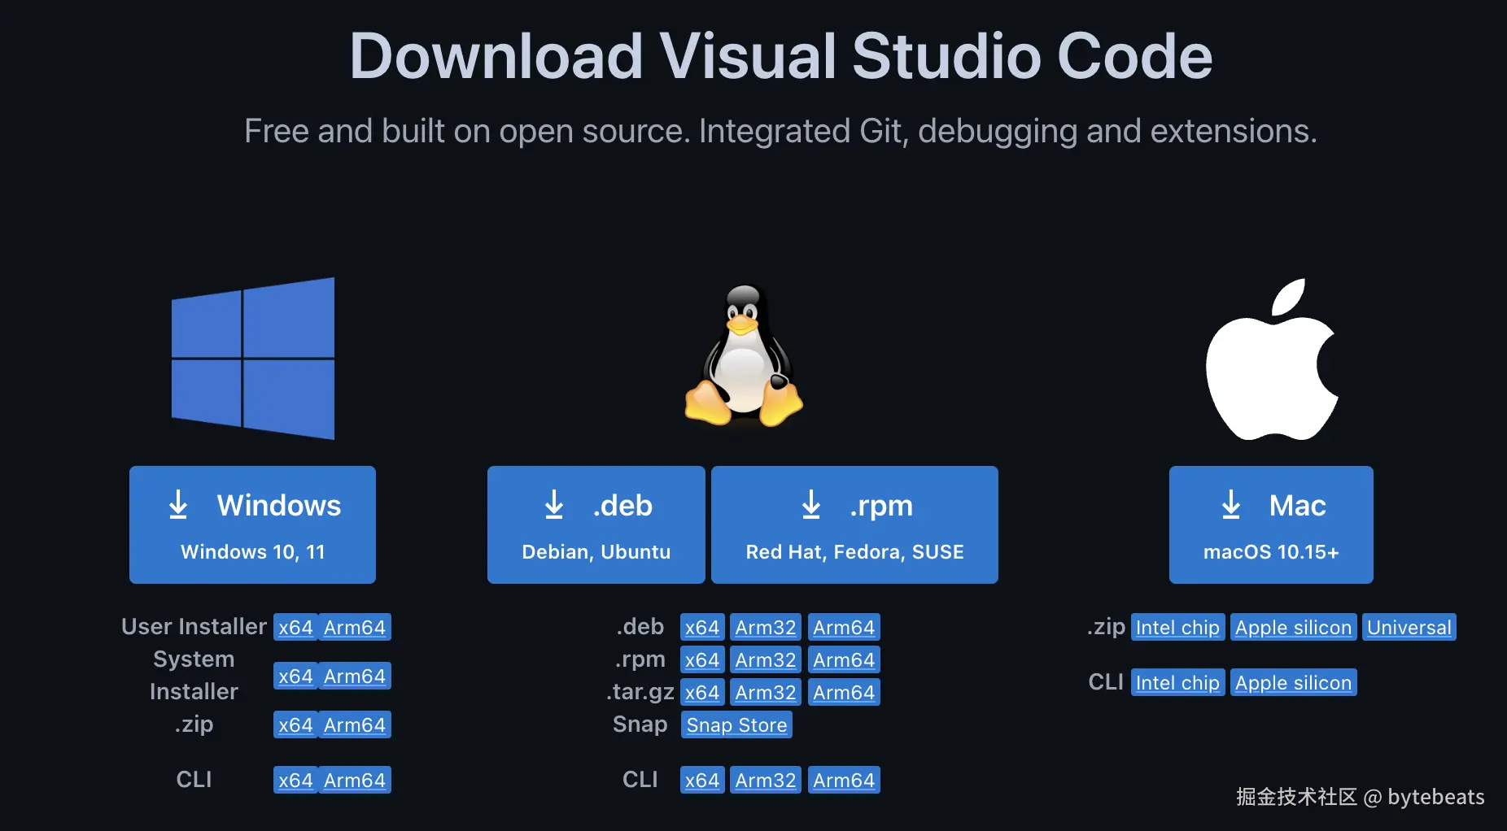Click the ".tar.gz" row label
The width and height of the screenshot is (1507, 831).
coord(640,692)
